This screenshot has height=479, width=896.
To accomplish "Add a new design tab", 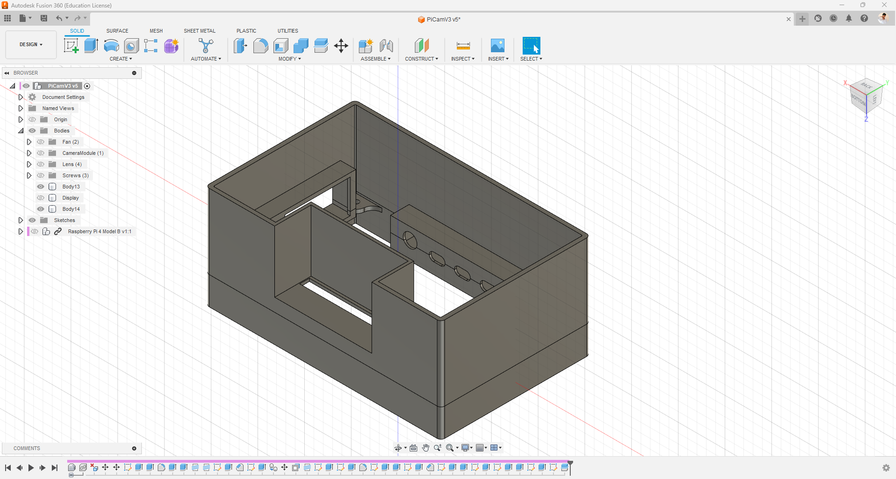I will coord(802,19).
